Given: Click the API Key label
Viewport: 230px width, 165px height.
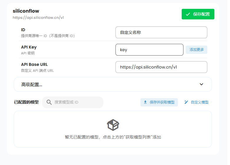Looking at the screenshot, I should coord(29,47).
